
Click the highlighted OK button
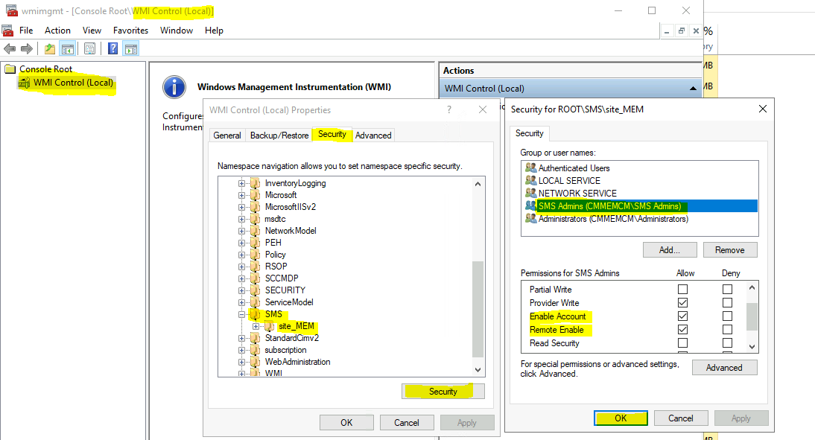(621, 418)
